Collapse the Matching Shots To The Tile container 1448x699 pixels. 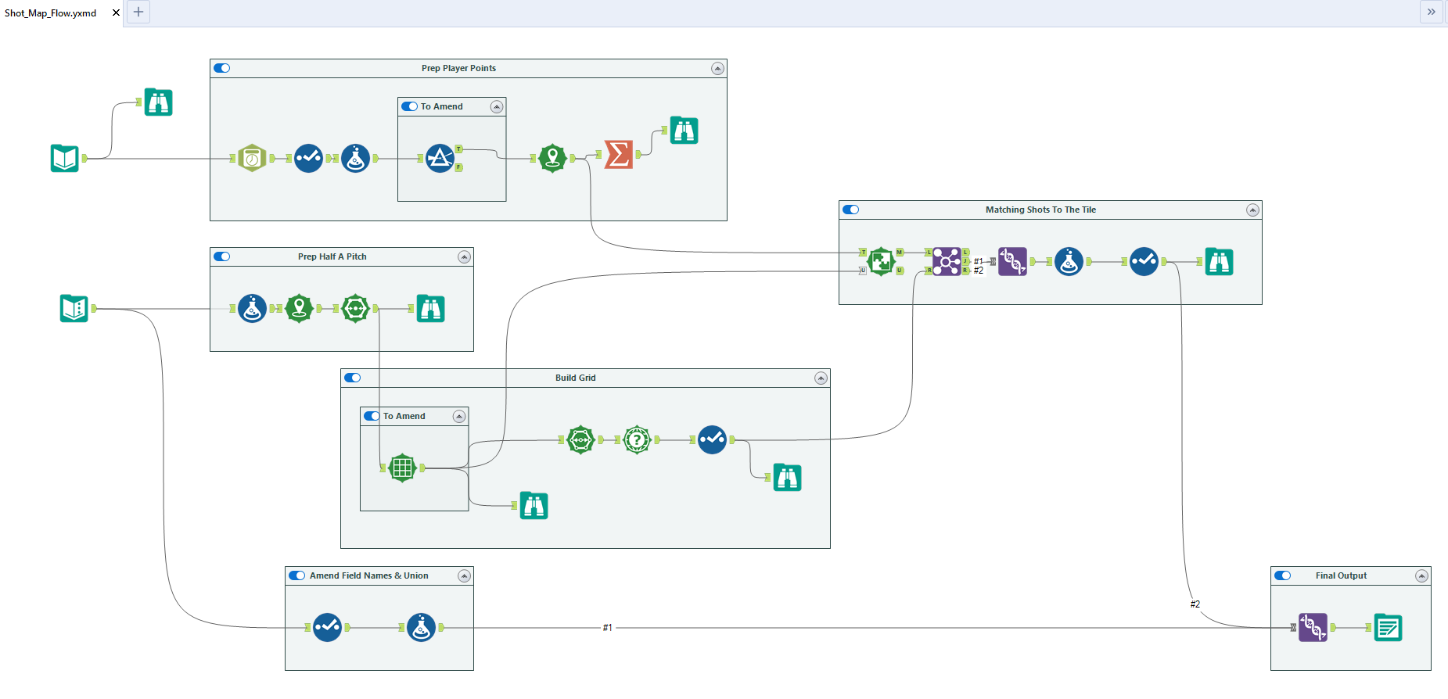1252,210
